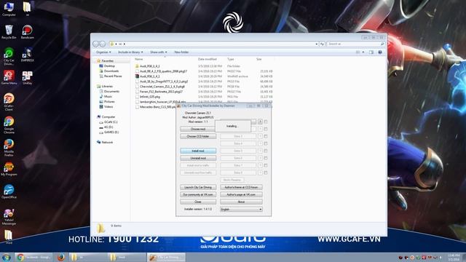This screenshot has height=262, width=466.
Task: Select the OpenOffice desktop shortcut
Action: pos(9,192)
